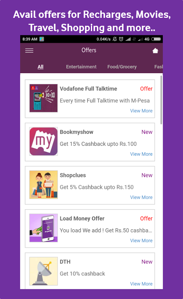Open the Bookmyshow logo thumbnail

point(43,142)
